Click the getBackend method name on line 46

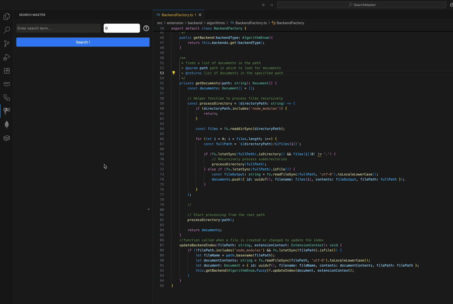[x=204, y=37]
